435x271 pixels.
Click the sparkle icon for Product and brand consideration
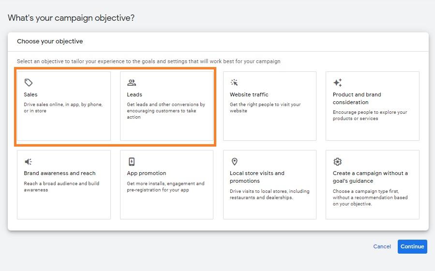tap(337, 82)
